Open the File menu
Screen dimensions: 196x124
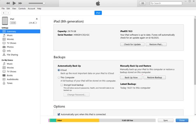pyautogui.click(x=3, y=8)
